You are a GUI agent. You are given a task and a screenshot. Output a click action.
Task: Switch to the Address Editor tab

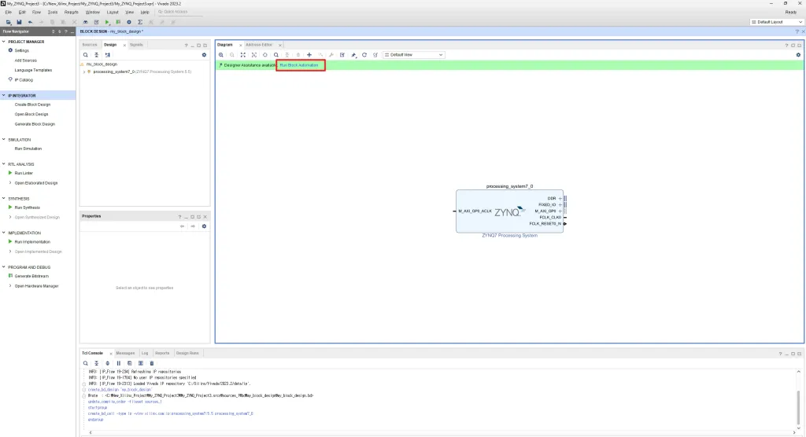point(259,45)
